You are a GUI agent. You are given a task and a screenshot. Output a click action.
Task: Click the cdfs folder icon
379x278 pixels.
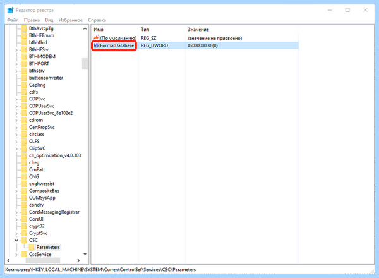tap(24, 92)
